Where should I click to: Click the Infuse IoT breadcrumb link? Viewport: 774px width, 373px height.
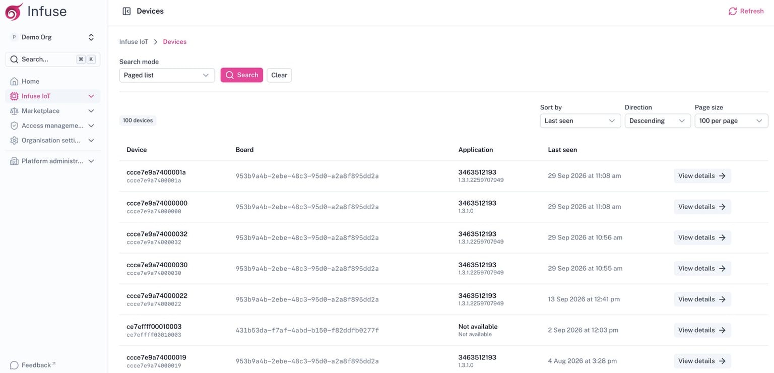(134, 42)
